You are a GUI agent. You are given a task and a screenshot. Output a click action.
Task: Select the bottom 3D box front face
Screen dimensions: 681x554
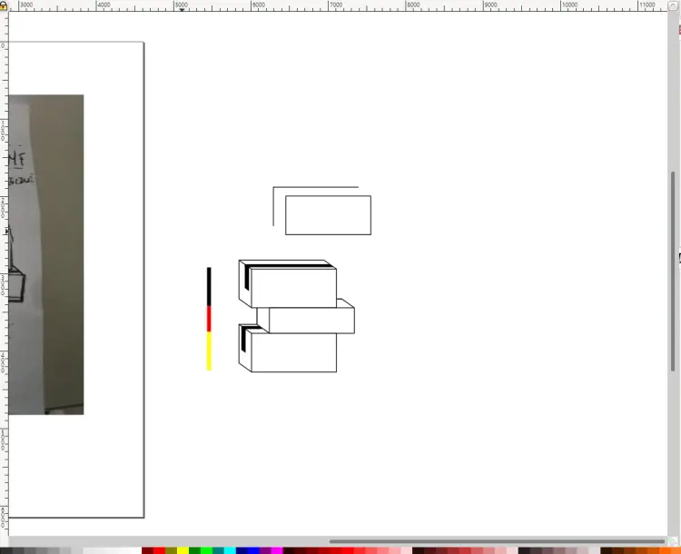coord(294,352)
